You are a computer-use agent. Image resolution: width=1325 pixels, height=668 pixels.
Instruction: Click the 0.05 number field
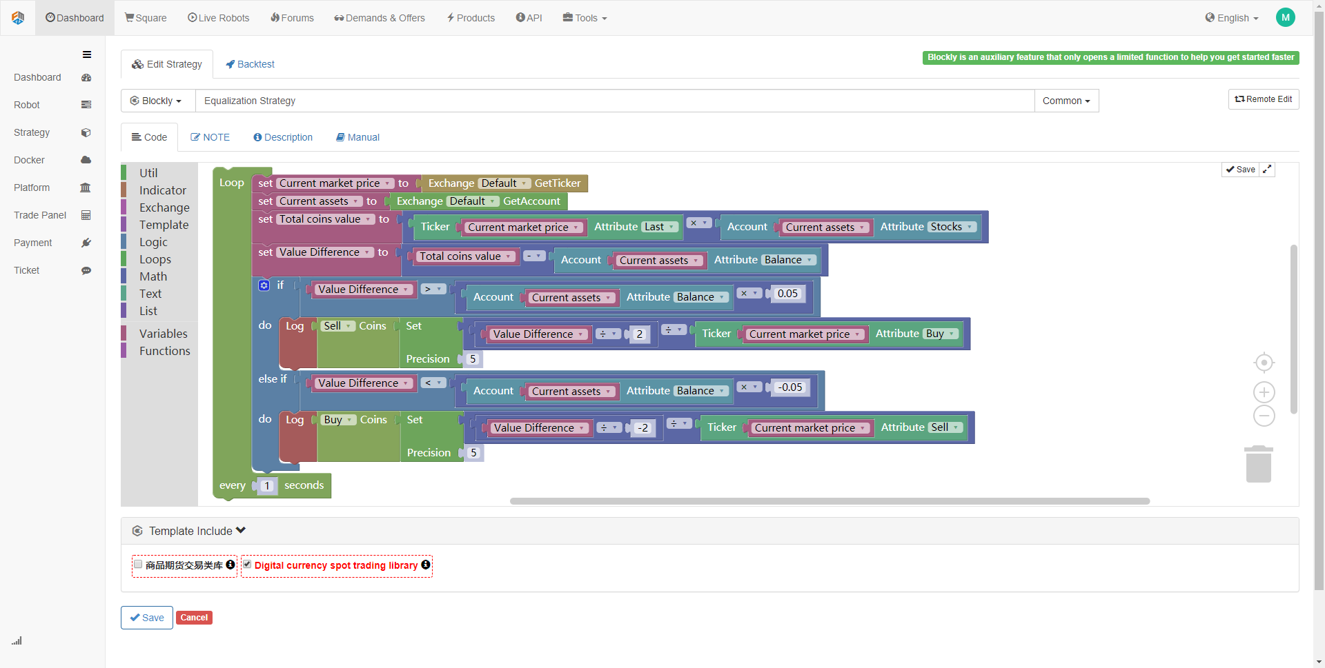pyautogui.click(x=787, y=294)
